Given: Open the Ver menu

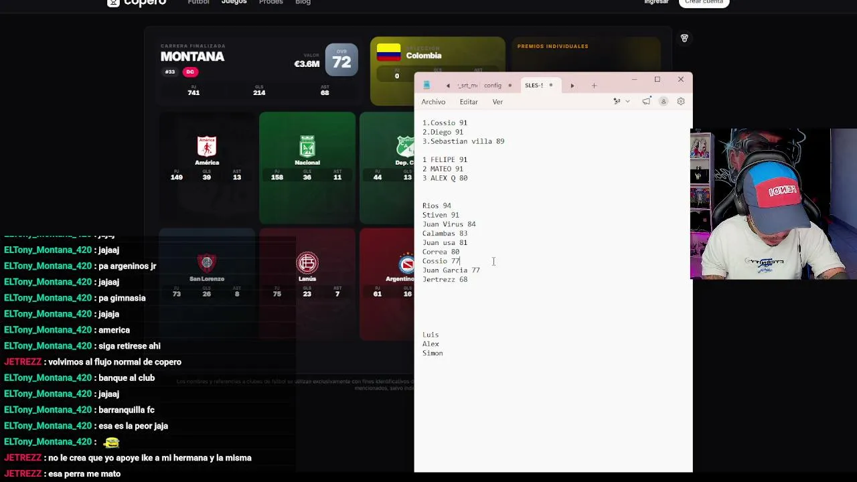Looking at the screenshot, I should [497, 102].
